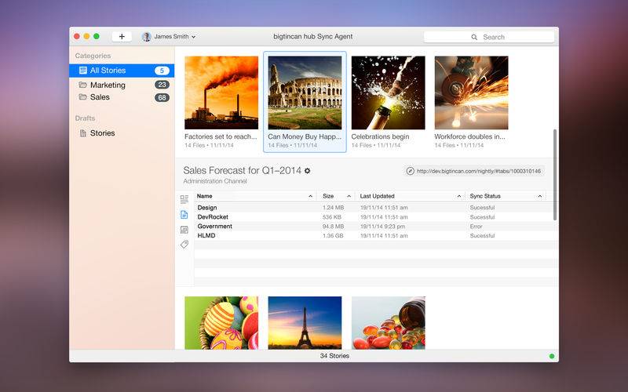This screenshot has width=628, height=392.
Task: Open the Easter eggs story thumbnail
Action: [221, 323]
